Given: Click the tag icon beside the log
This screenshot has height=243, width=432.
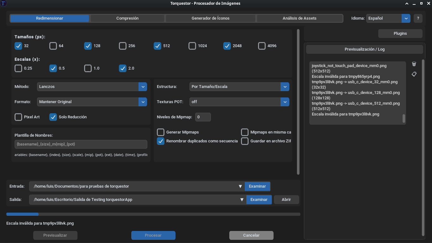Looking at the screenshot, I should pyautogui.click(x=414, y=74).
